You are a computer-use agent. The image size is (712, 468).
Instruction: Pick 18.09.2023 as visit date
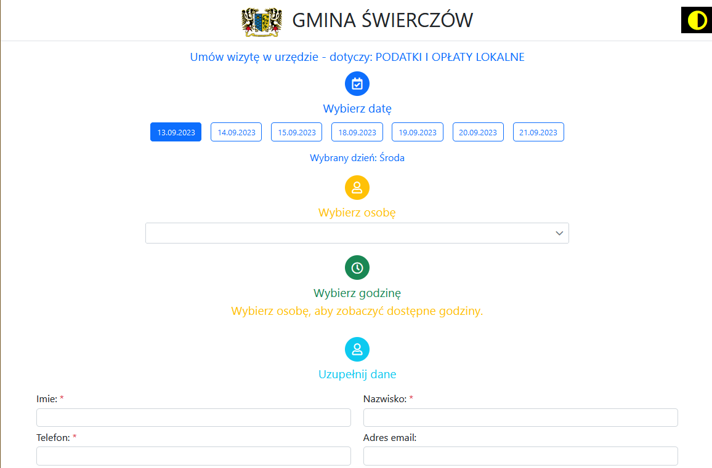(357, 132)
